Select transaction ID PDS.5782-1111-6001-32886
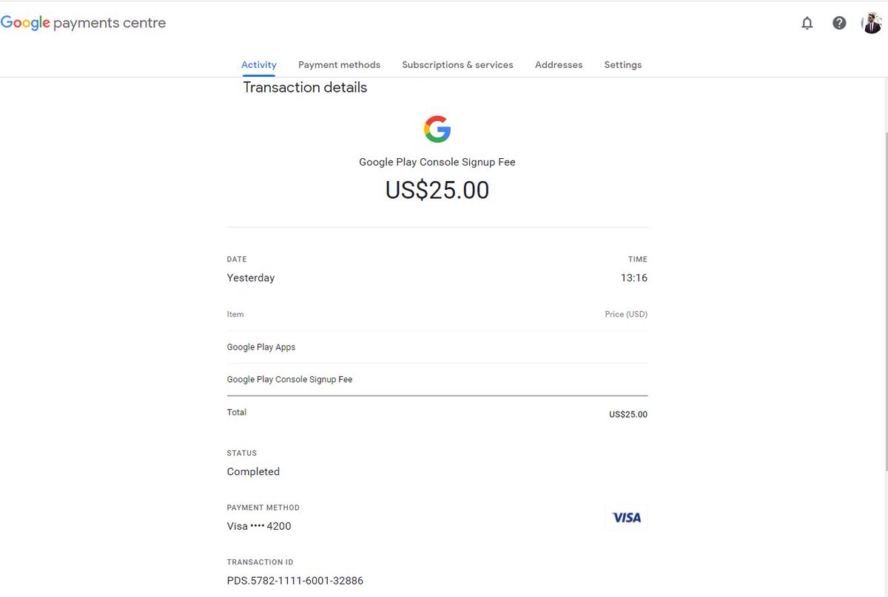Image resolution: width=888 pixels, height=597 pixels. [x=295, y=581]
